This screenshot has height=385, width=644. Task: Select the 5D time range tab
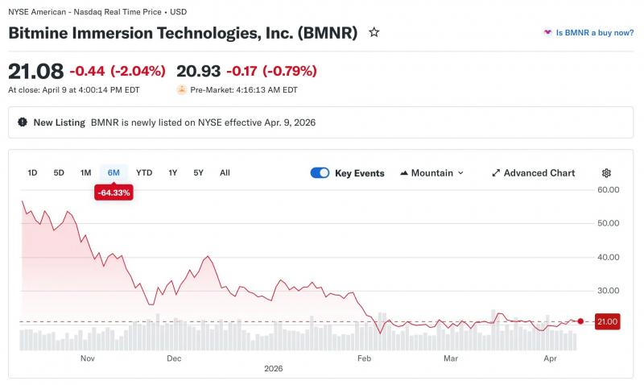tap(59, 173)
